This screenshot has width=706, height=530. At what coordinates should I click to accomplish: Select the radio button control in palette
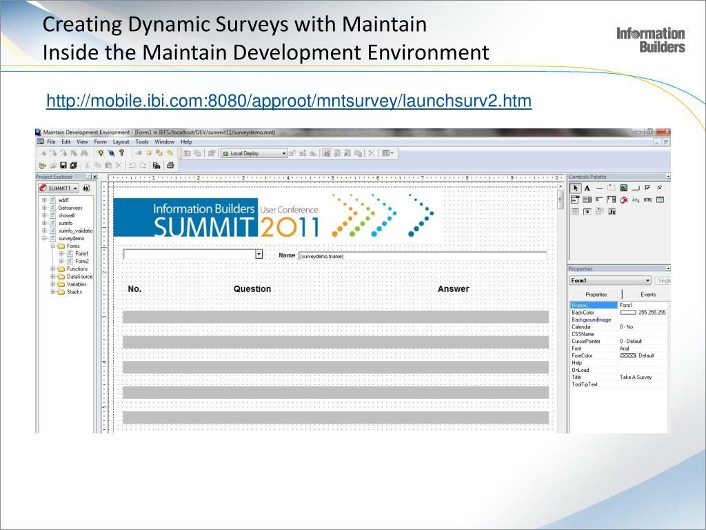(660, 188)
